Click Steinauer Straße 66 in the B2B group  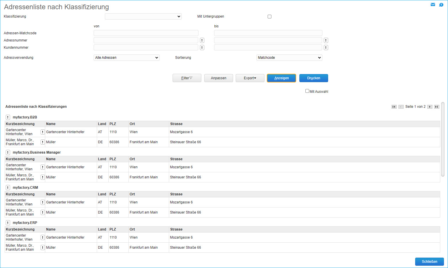tap(186, 142)
